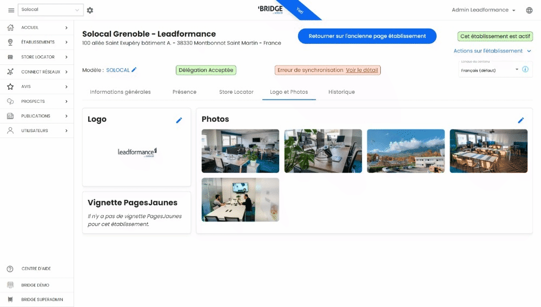The height and width of the screenshot is (307, 541).
Task: Switch to the Store Locator tab
Action: (x=236, y=92)
